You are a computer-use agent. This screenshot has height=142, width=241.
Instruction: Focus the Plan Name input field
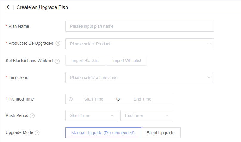pyautogui.click(x=139, y=26)
